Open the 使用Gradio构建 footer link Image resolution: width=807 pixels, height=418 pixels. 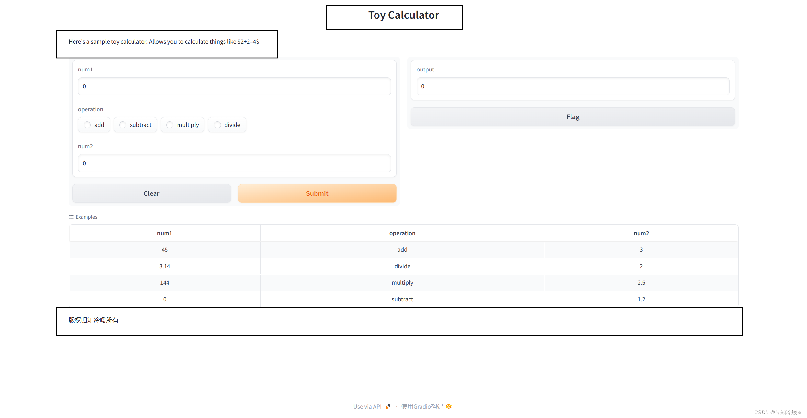[x=422, y=406]
